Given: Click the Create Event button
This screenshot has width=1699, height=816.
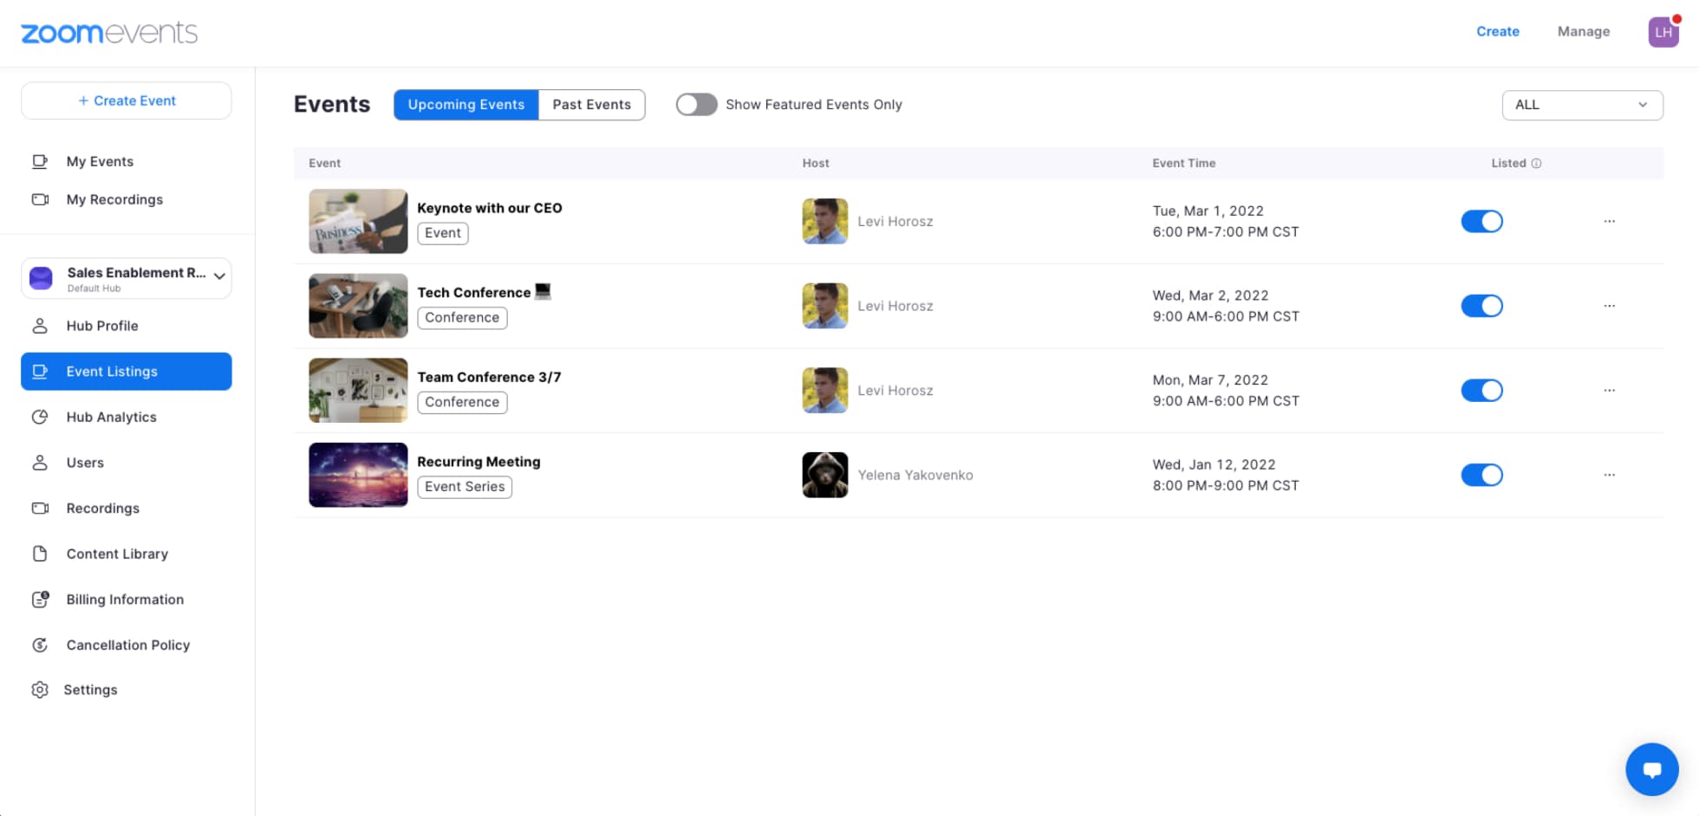Looking at the screenshot, I should pyautogui.click(x=126, y=100).
